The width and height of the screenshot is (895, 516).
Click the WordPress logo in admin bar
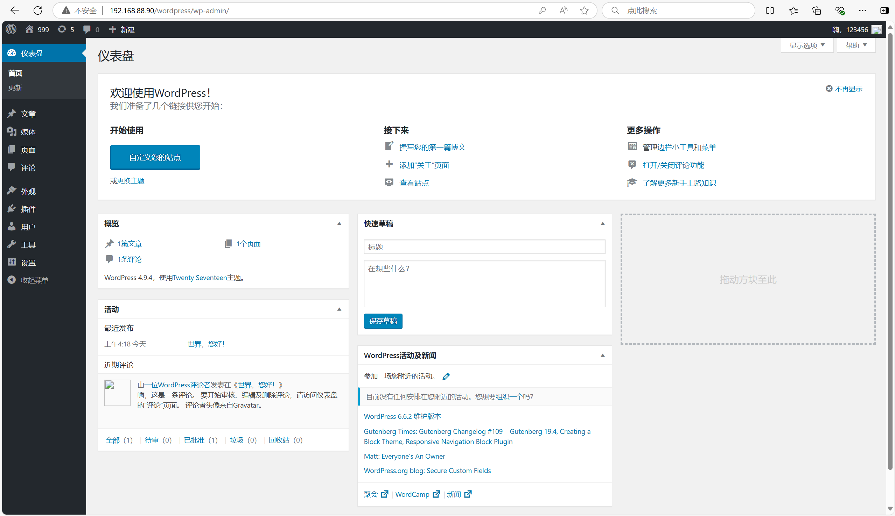[x=11, y=29]
